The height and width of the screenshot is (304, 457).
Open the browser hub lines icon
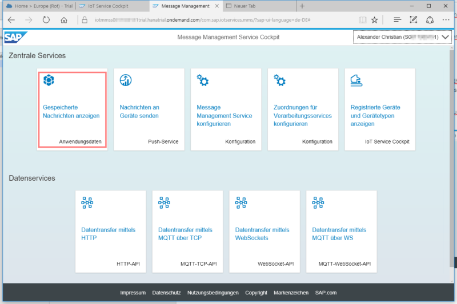[397, 20]
